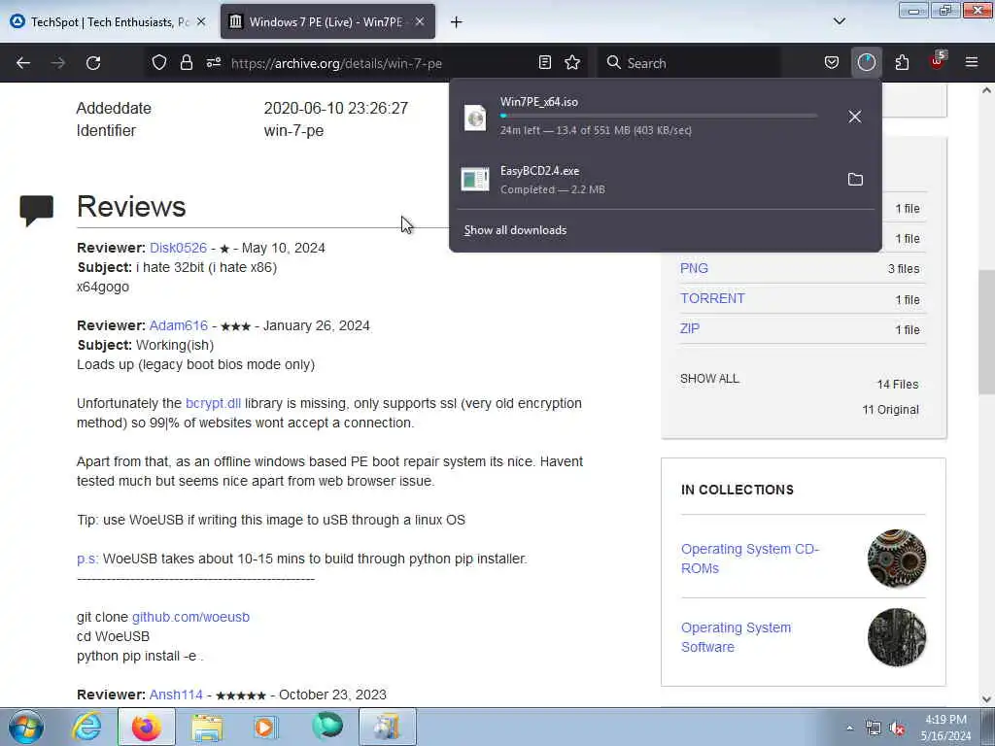Open the green chat-bubble taskbar app

326,727
